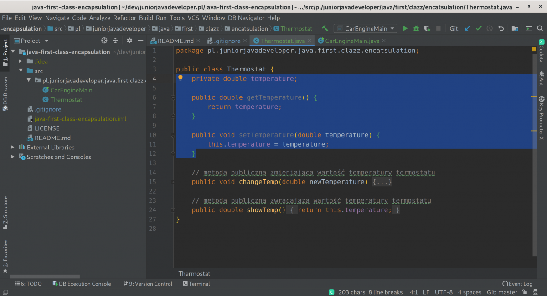
Task: Click locate file crosshair icon in Project panel
Action: (104, 41)
